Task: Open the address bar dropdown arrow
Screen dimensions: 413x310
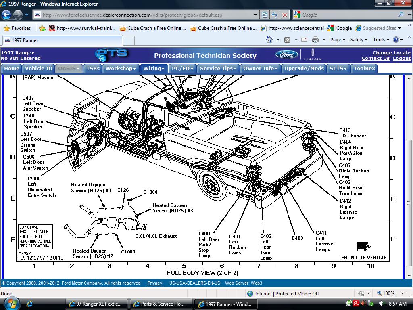Action: [x=256, y=15]
